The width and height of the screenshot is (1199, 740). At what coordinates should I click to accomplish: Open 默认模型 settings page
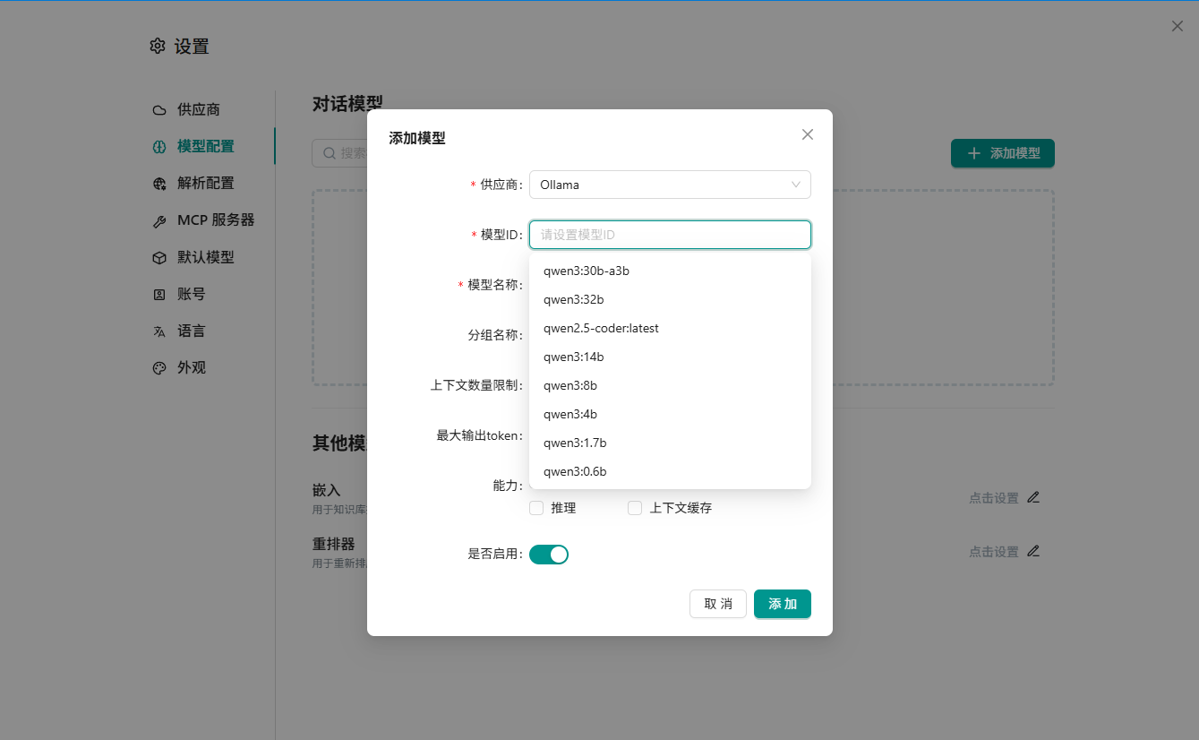click(206, 257)
